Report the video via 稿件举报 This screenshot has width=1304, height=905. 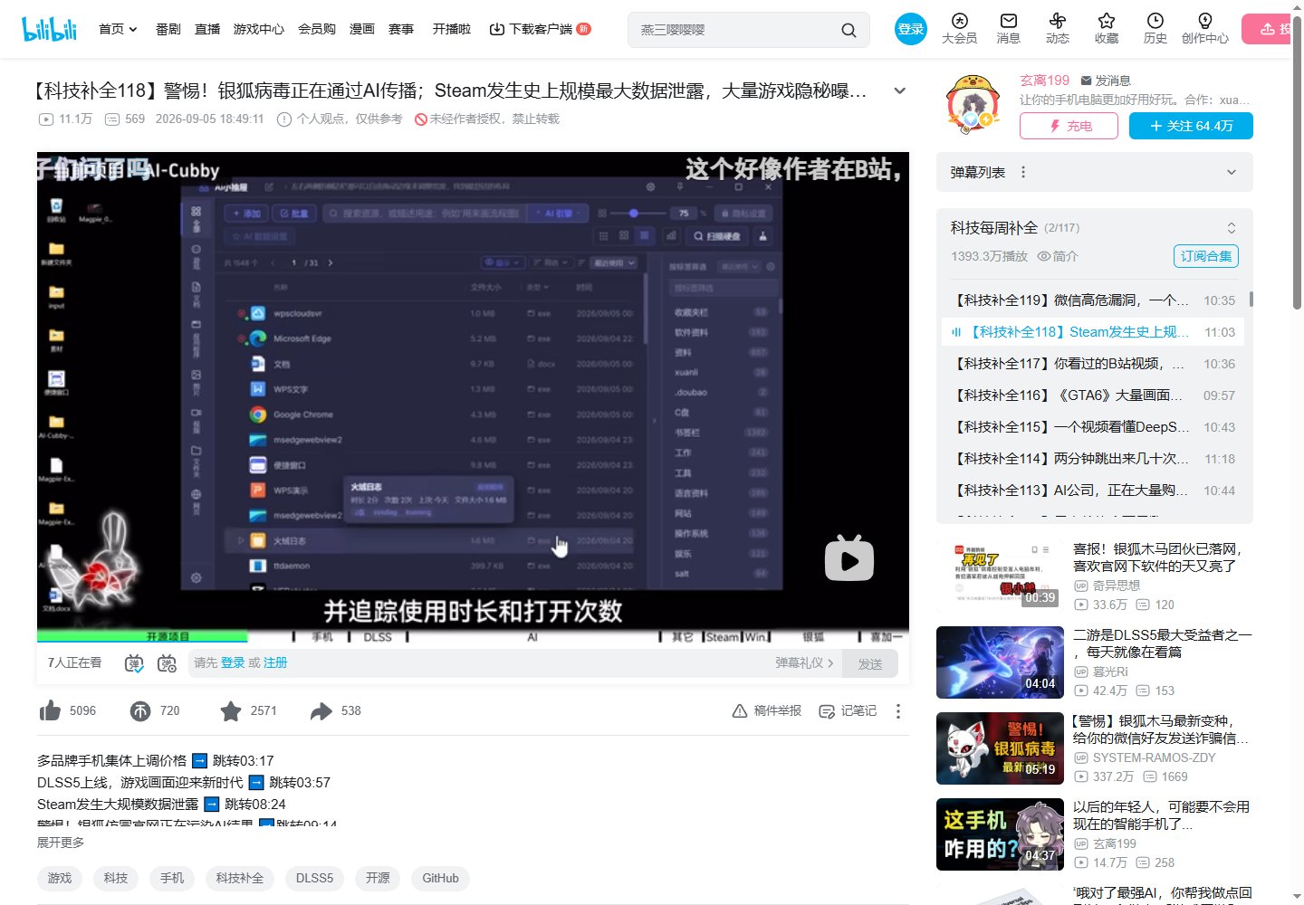[767, 711]
